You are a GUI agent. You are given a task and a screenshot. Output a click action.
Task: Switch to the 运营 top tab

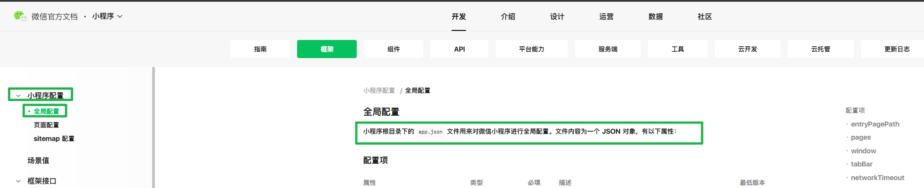606,16
